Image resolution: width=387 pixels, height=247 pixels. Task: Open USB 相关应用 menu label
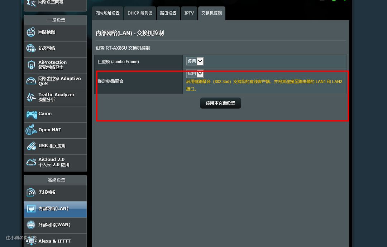[x=52, y=146]
